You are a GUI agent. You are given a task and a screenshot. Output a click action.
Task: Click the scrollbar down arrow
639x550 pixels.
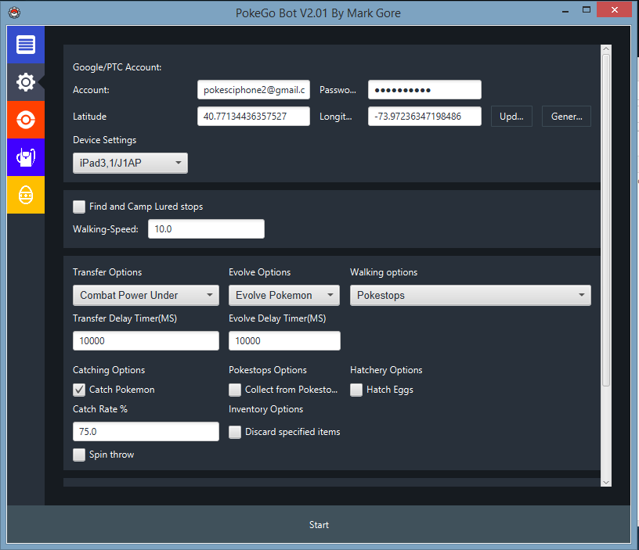point(605,480)
